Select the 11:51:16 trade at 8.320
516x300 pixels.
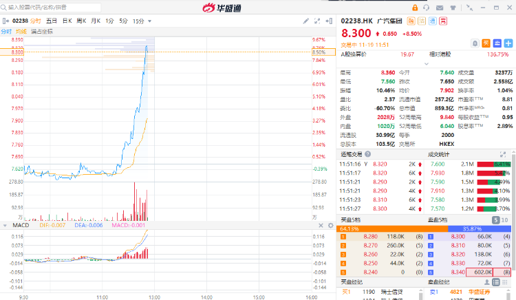(x=380, y=164)
